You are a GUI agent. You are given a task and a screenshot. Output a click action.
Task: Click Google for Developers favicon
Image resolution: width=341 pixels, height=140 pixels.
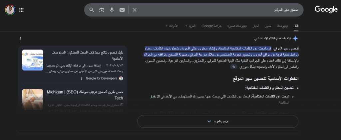pyautogui.click(x=121, y=78)
